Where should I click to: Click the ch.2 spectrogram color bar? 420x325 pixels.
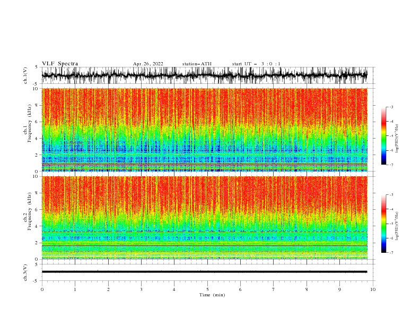[x=383, y=224]
